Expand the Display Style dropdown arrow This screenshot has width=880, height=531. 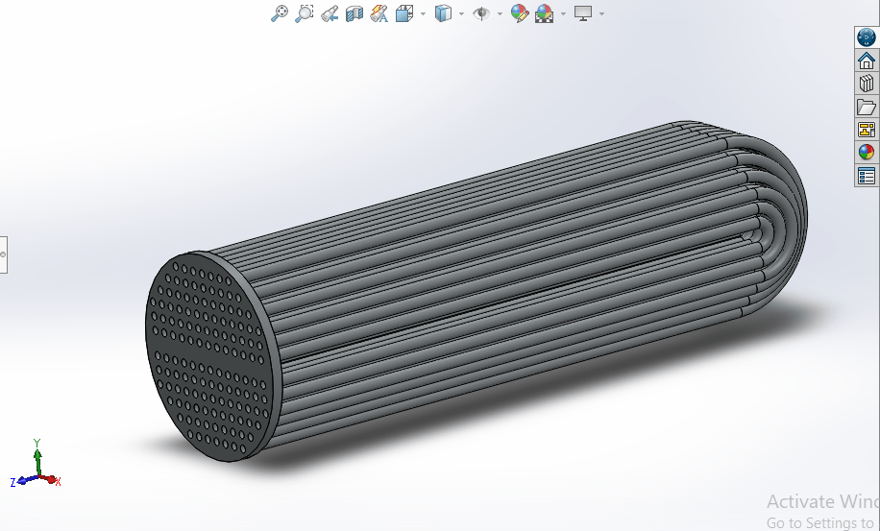[x=461, y=13]
